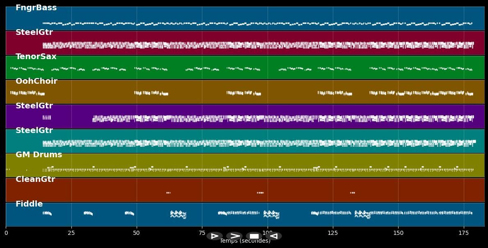This screenshot has height=248, width=488.
Task: Click the crimson SteelGtr track label
Action: click(34, 32)
